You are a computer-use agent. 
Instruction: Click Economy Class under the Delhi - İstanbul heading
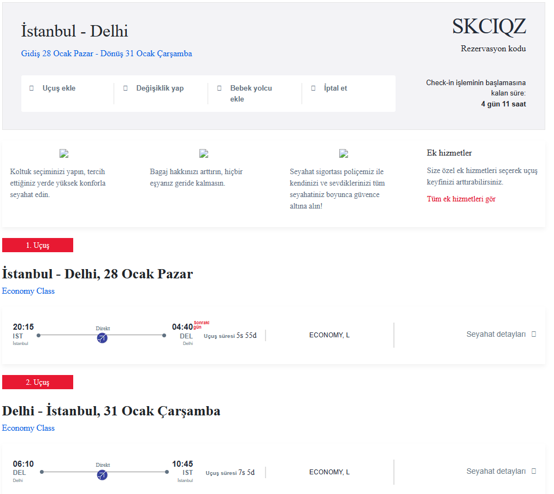(x=28, y=428)
